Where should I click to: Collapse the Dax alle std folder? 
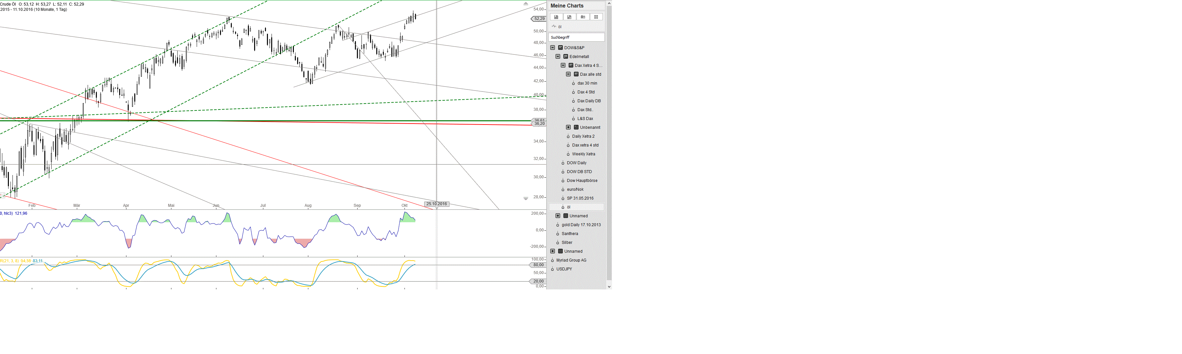pyautogui.click(x=568, y=74)
